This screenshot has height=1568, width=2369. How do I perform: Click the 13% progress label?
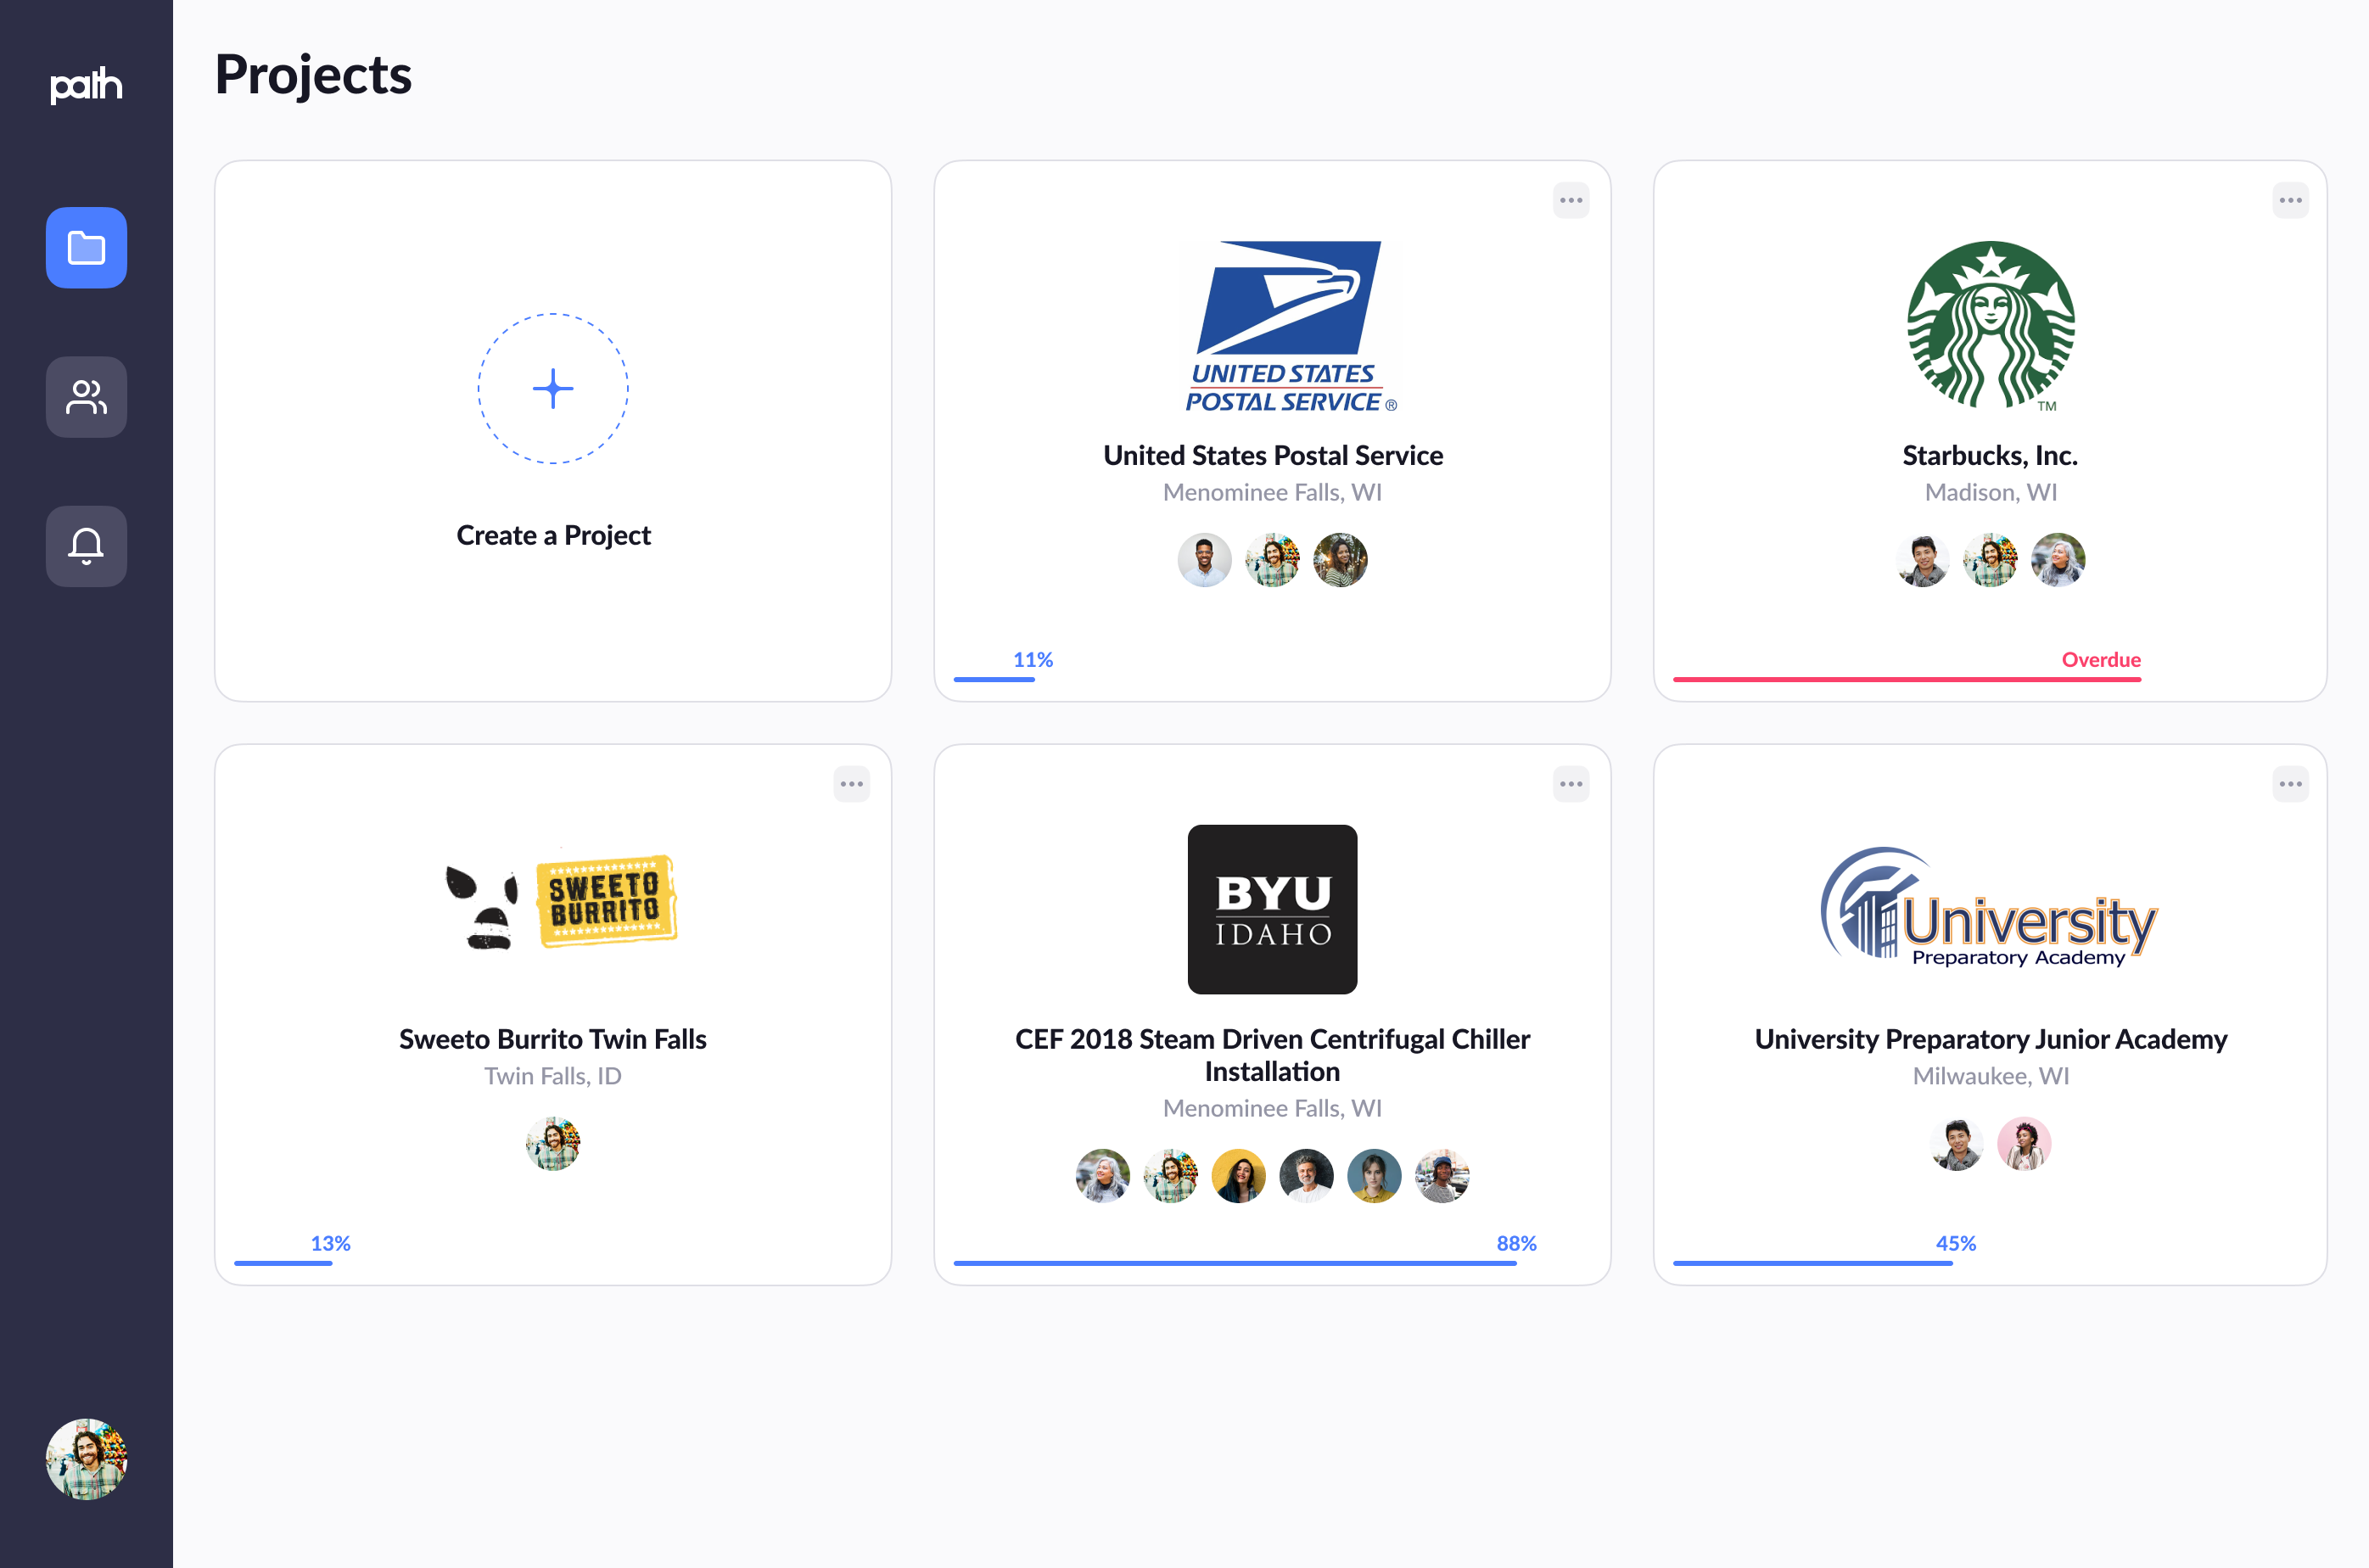(x=330, y=1243)
